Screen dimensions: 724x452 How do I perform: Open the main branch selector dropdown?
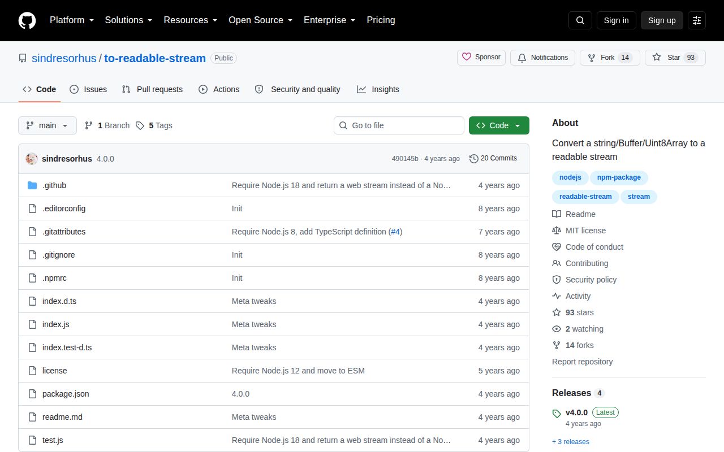48,125
